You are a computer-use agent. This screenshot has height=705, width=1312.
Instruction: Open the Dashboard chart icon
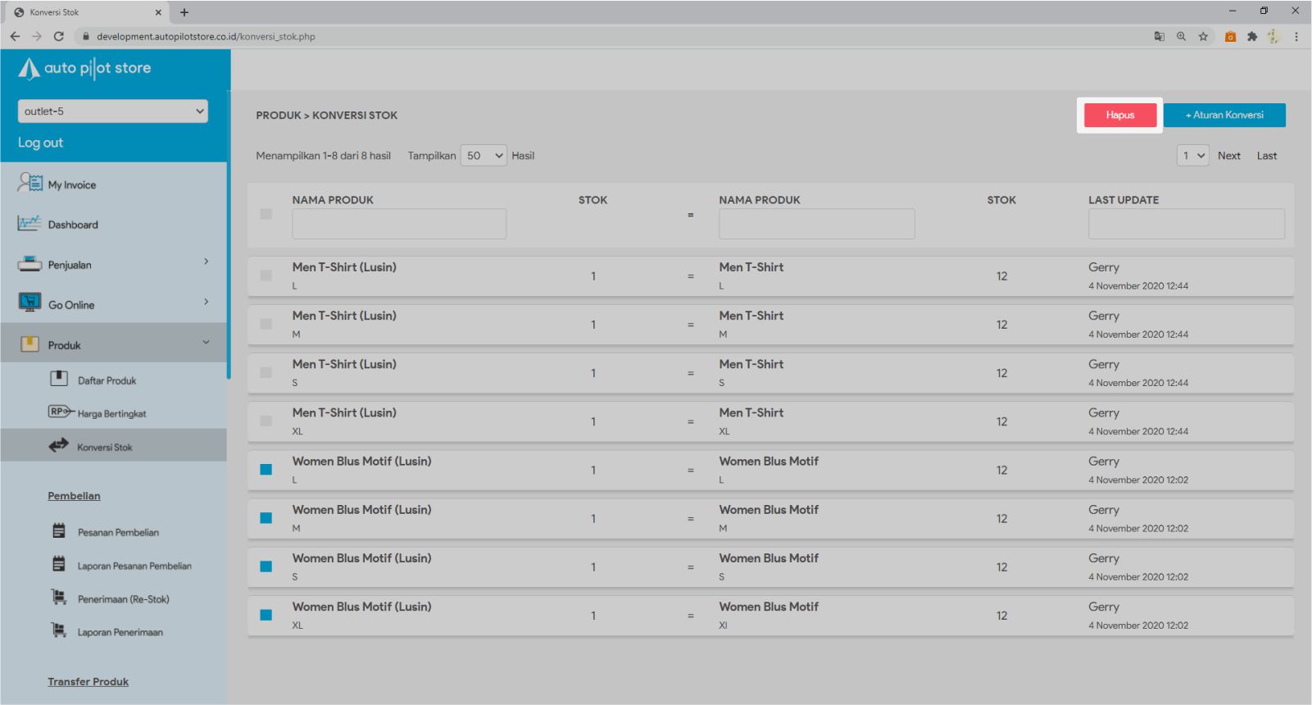(x=29, y=223)
